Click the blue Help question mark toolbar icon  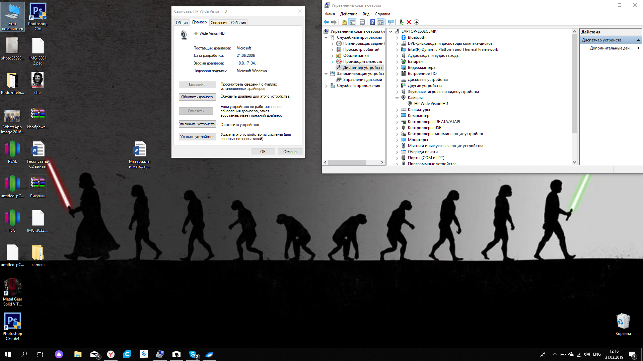pos(372,22)
